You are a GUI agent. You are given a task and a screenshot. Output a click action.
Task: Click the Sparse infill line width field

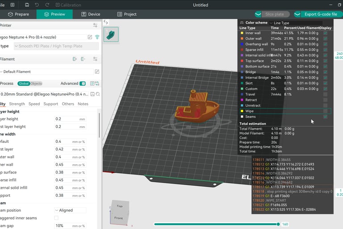70,180
